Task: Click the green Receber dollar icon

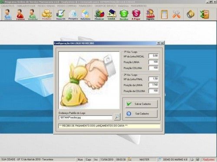Action: (x=124, y=14)
